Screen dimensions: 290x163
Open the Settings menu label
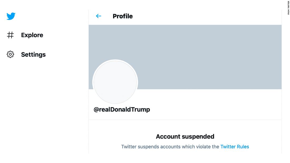click(33, 55)
